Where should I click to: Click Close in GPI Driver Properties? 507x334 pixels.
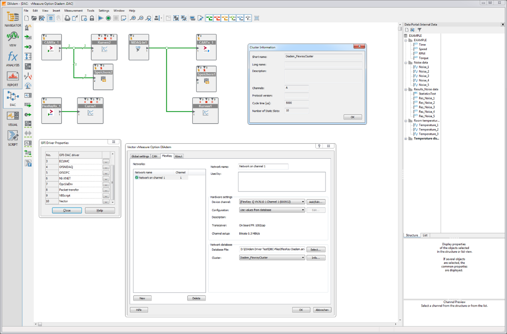point(67,210)
